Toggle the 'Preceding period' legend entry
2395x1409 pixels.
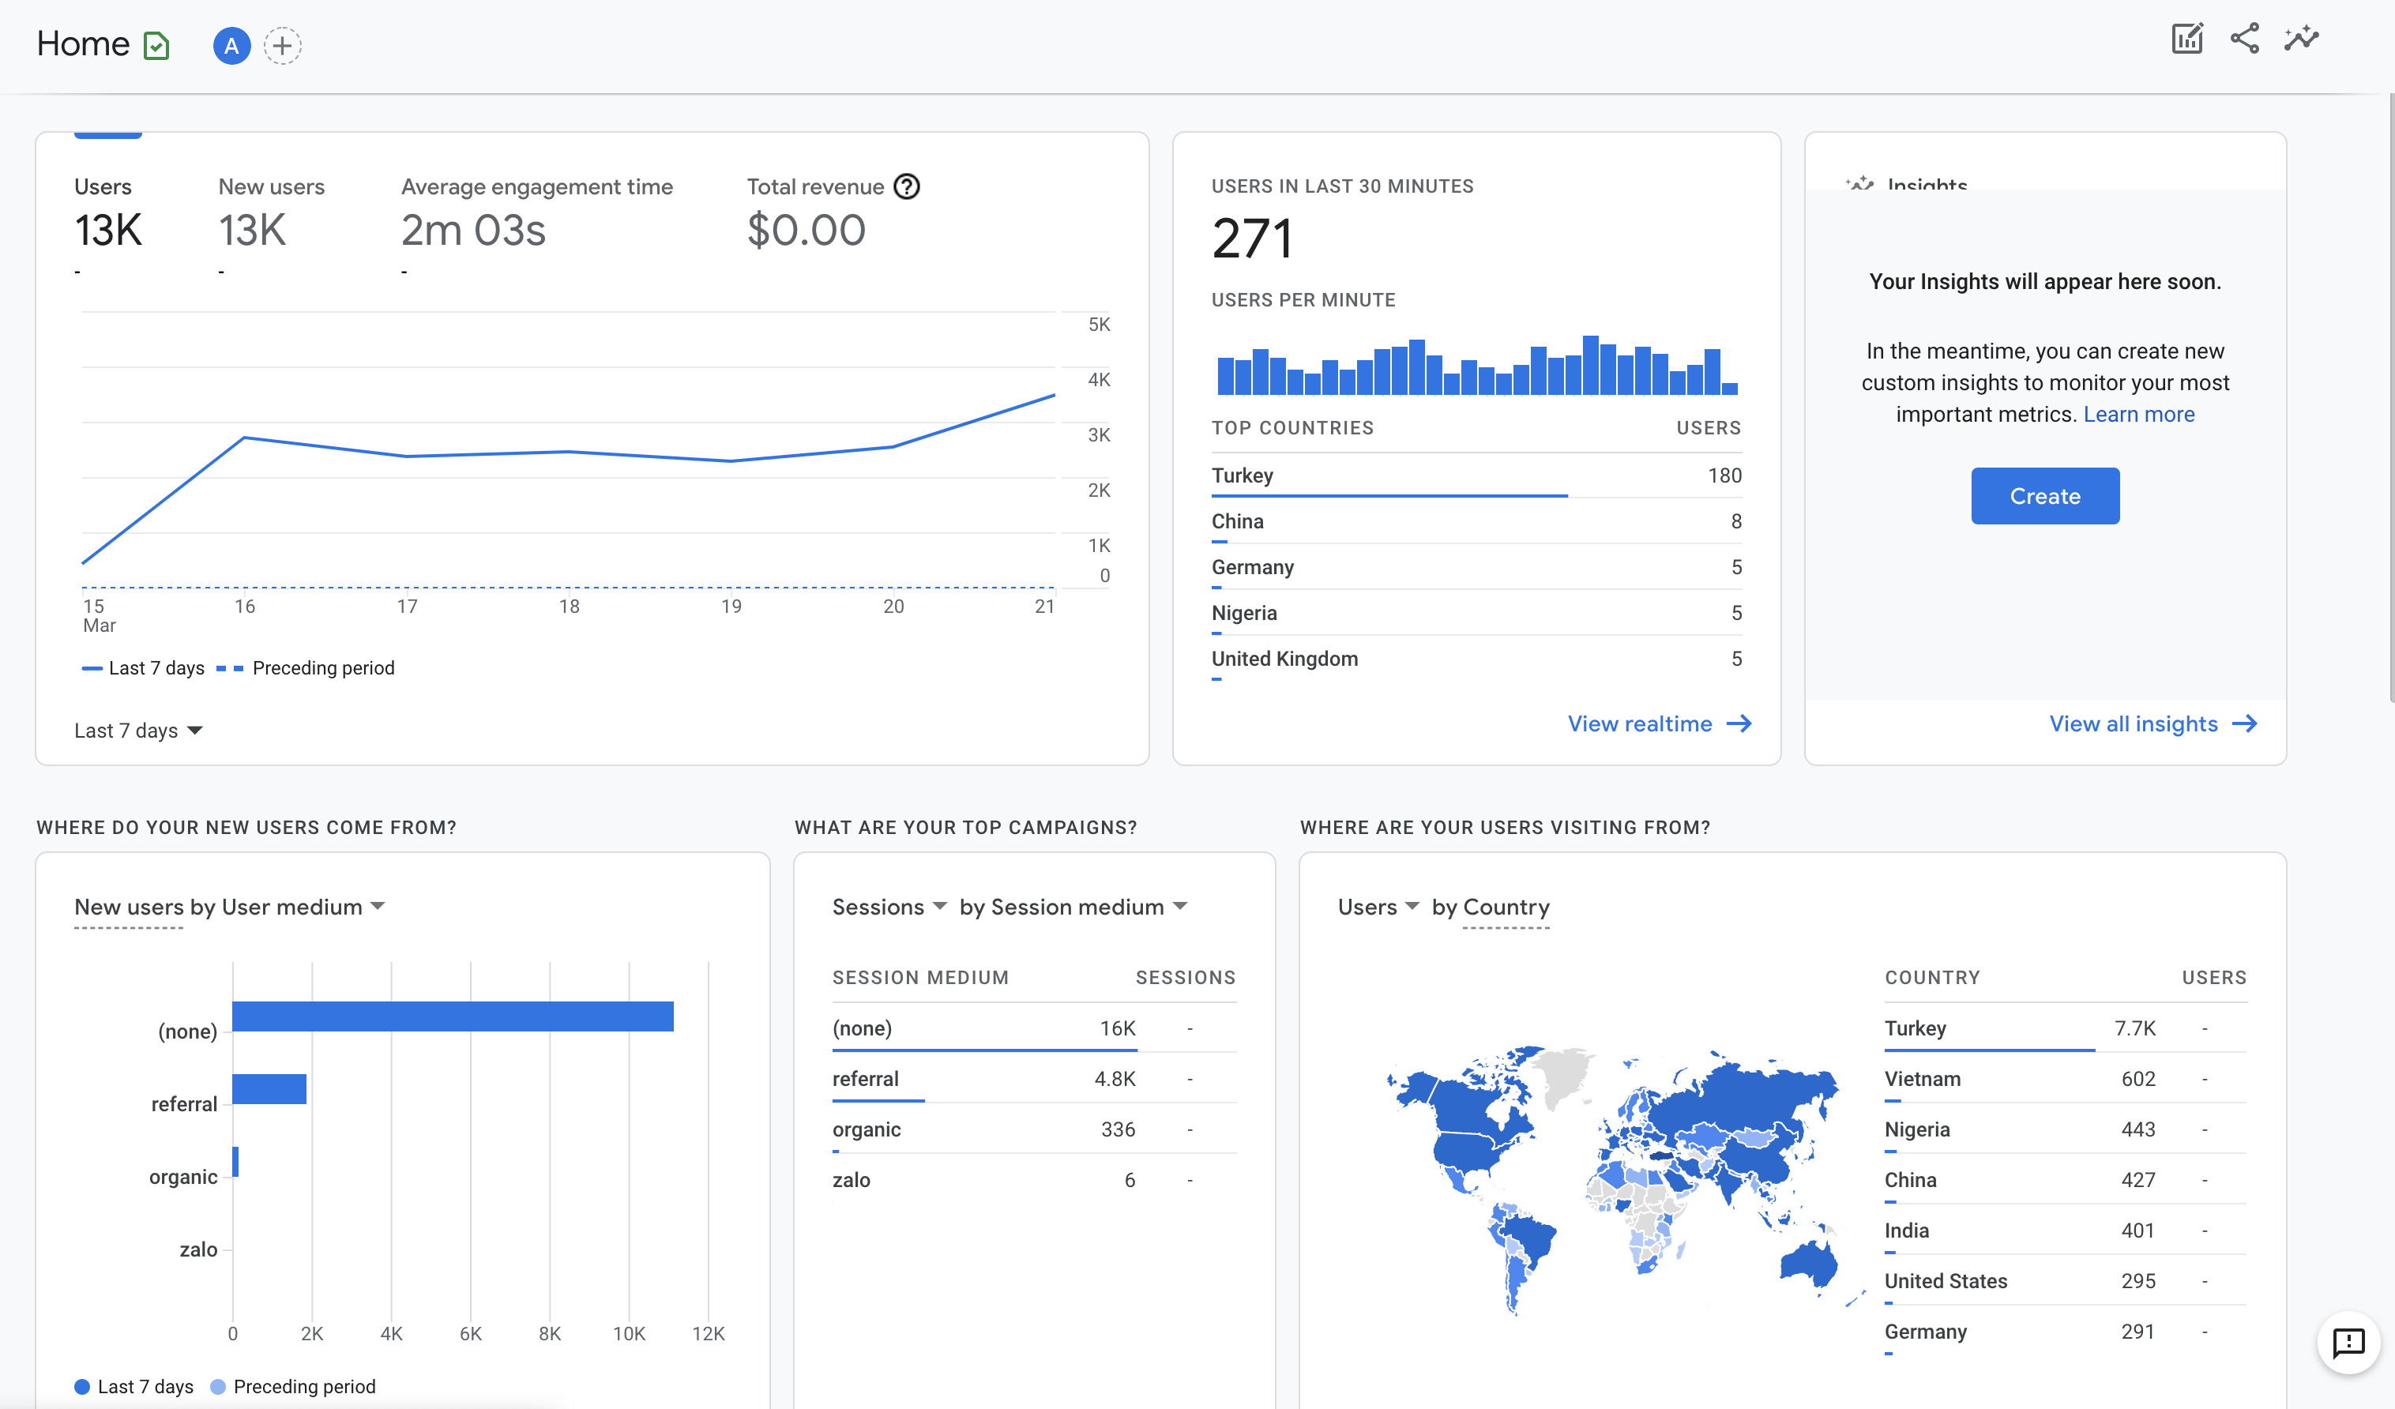322,668
